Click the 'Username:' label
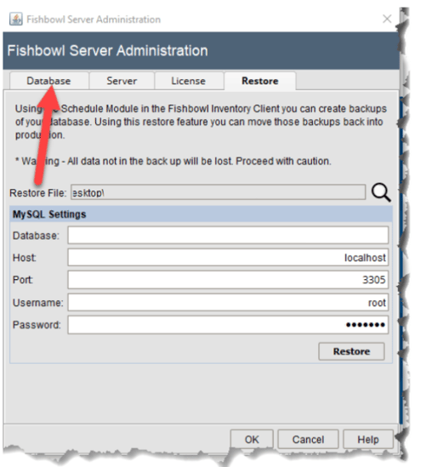The height and width of the screenshot is (467, 432). pyautogui.click(x=37, y=303)
